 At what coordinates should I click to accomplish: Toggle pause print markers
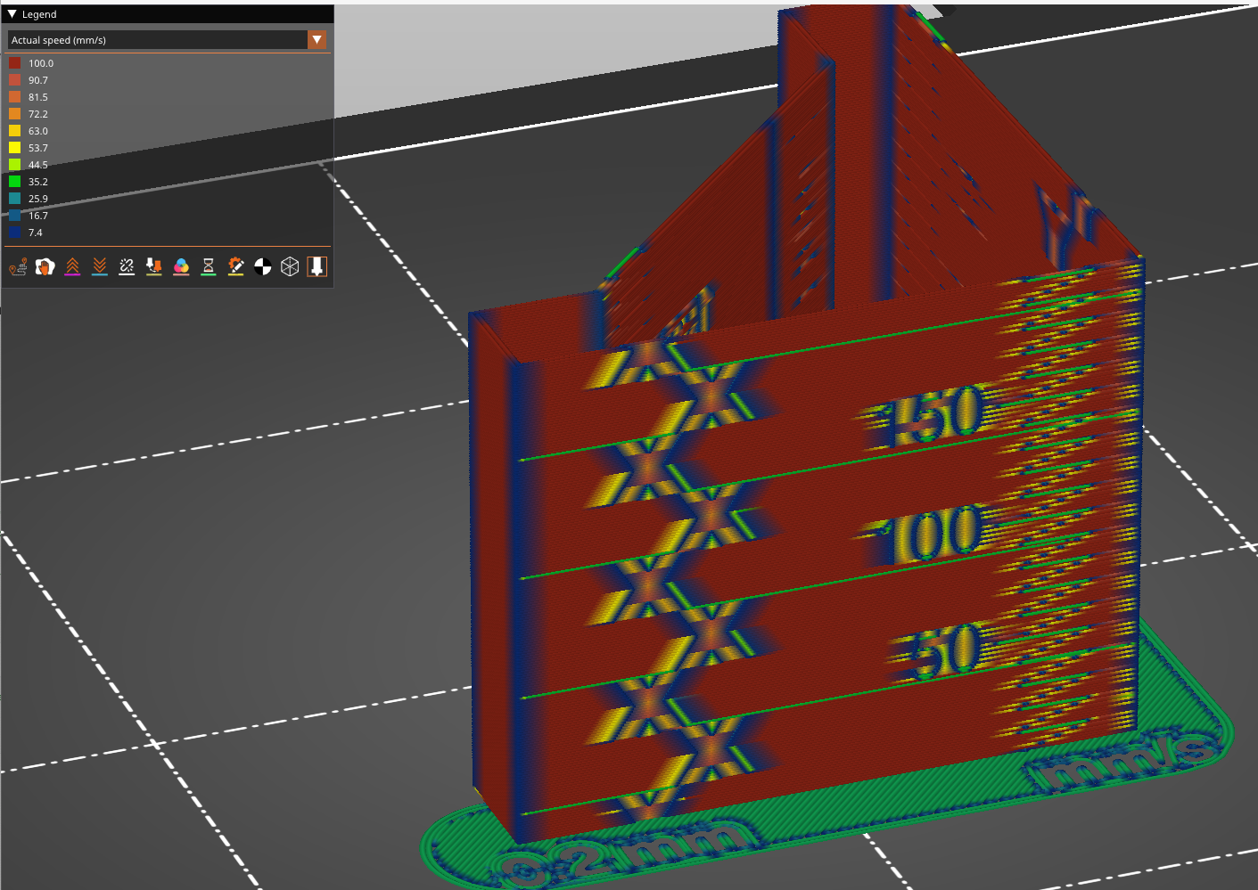click(x=209, y=265)
